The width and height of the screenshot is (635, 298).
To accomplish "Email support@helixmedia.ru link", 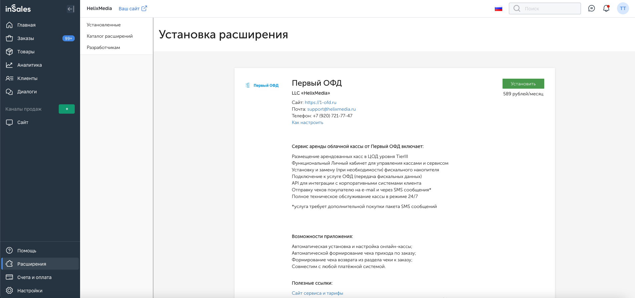I will click(x=331, y=109).
